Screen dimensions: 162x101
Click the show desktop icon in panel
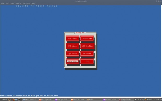pos(16,99)
